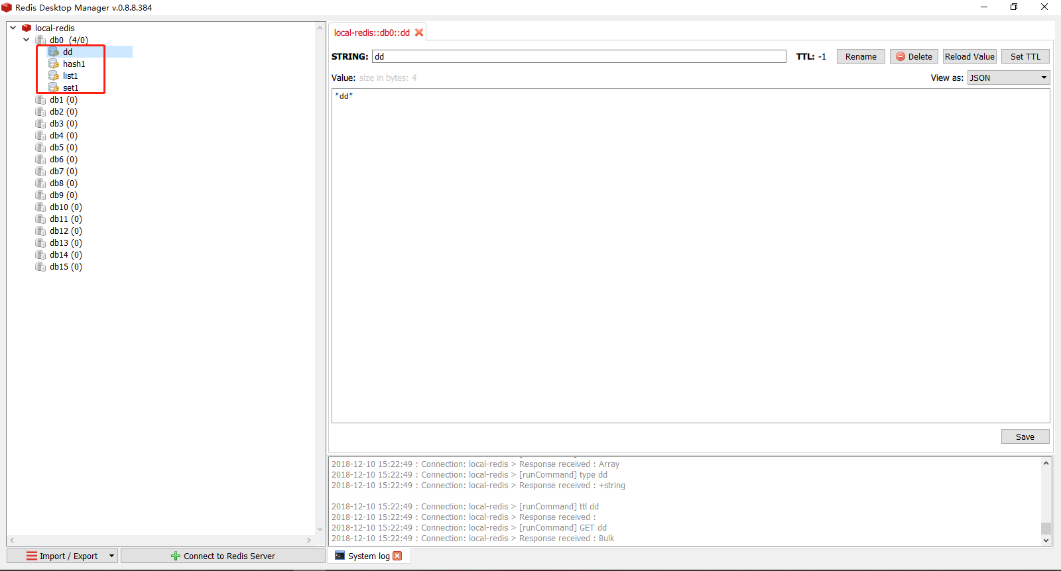The height and width of the screenshot is (571, 1061).
Task: Click the db6 database icon
Action: (40, 160)
